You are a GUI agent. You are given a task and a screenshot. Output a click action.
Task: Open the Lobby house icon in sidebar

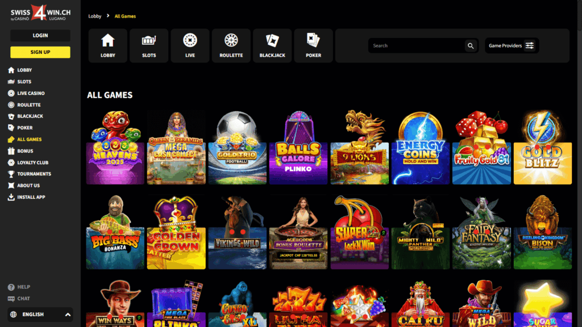pos(11,70)
